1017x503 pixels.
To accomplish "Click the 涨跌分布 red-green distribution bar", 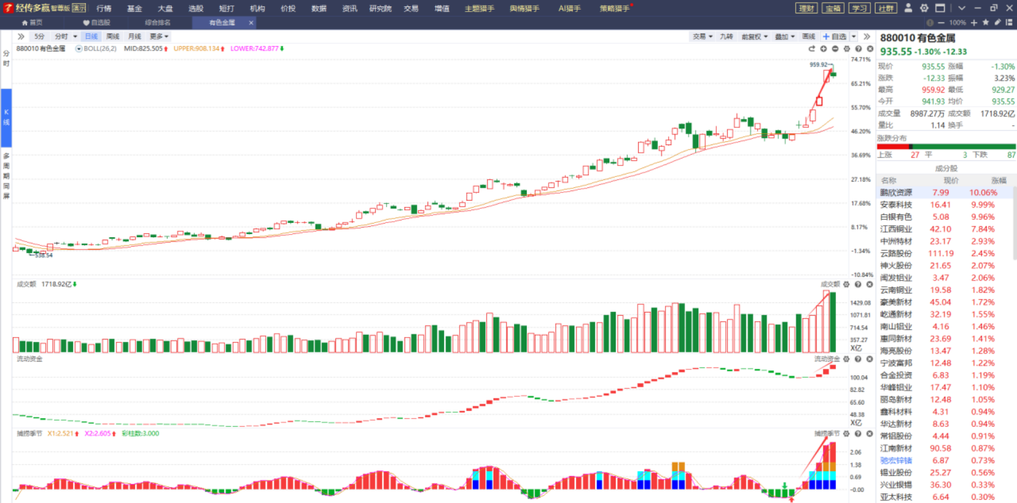I will (x=946, y=146).
